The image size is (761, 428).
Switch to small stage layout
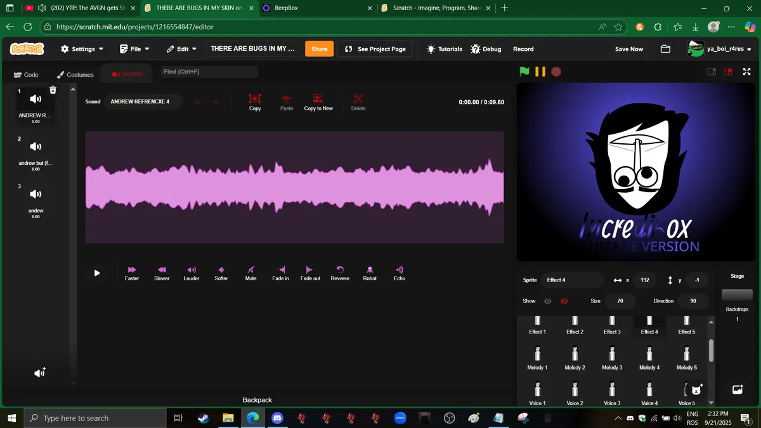click(x=712, y=72)
